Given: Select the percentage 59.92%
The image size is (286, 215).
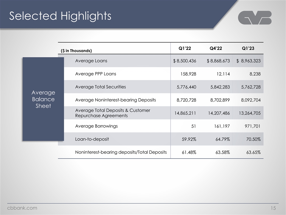Looking at the screenshot, I should click(x=189, y=139).
